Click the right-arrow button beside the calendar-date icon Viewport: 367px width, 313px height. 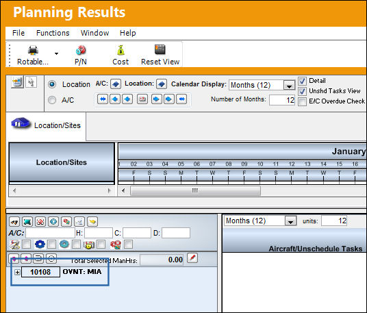click(157, 99)
